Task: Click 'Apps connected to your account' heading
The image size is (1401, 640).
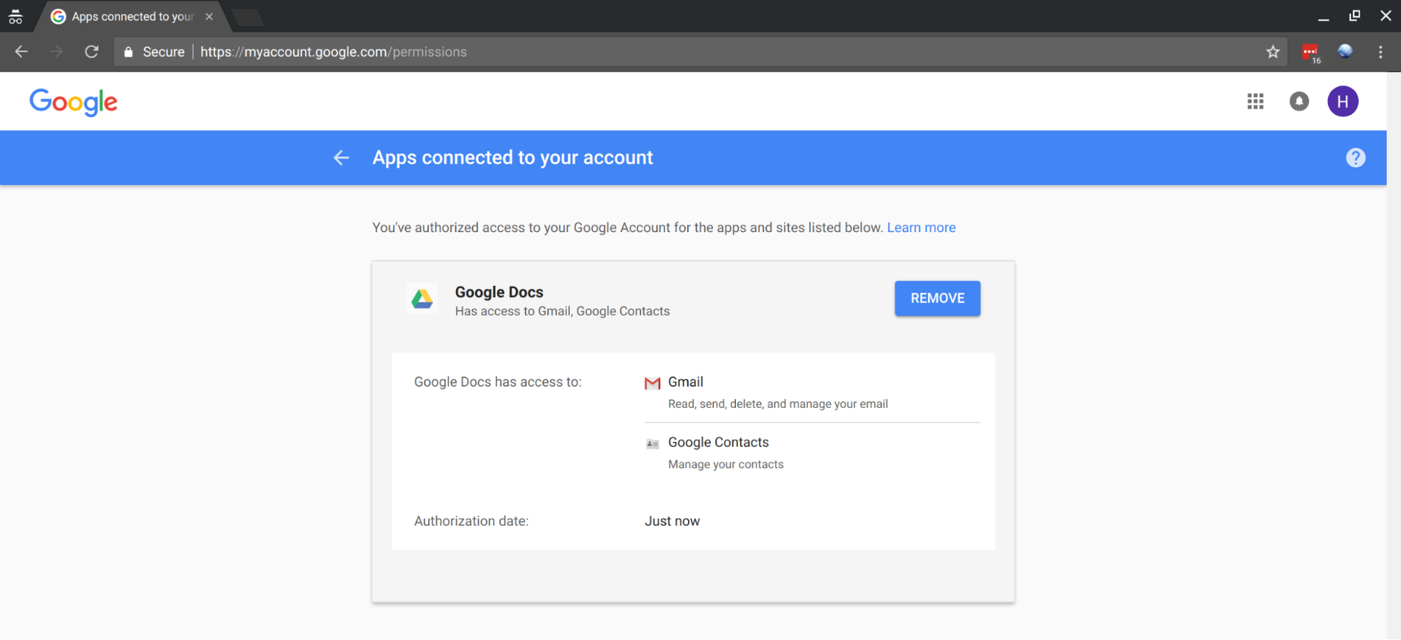Action: [x=512, y=158]
